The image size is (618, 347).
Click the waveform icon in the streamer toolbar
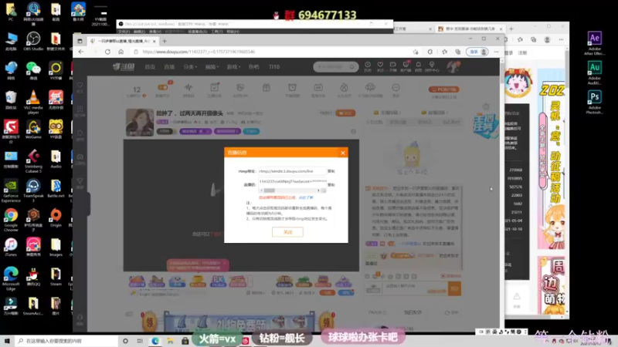[188, 88]
